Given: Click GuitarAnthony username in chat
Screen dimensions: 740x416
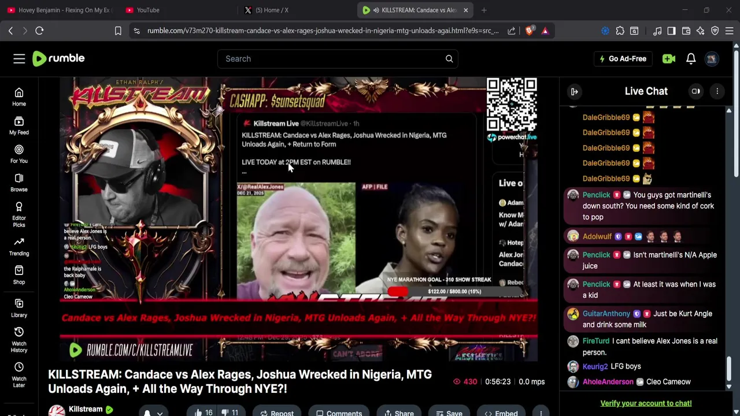Looking at the screenshot, I should (606, 314).
